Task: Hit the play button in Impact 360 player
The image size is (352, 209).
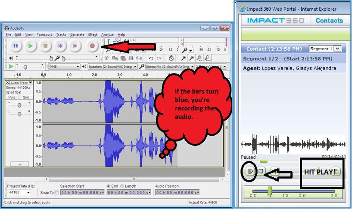Action: [x=250, y=171]
